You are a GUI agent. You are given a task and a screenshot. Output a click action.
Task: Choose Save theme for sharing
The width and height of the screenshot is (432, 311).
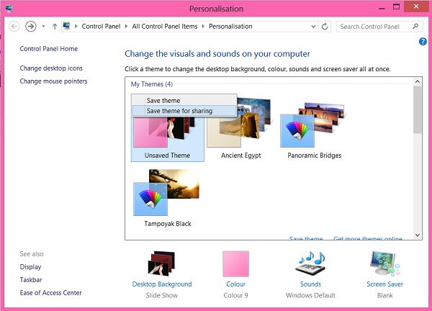tap(184, 111)
